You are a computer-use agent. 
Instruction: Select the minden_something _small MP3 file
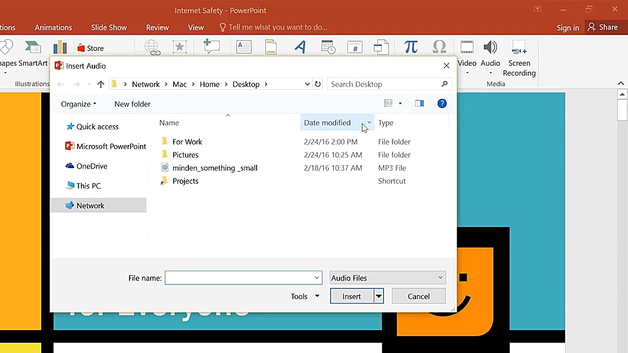215,168
